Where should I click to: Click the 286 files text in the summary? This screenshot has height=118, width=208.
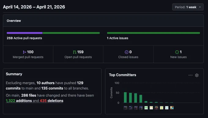click(x=29, y=95)
